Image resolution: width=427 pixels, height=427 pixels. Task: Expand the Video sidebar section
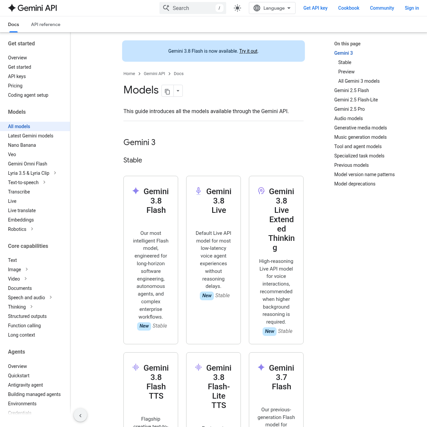coord(26,279)
